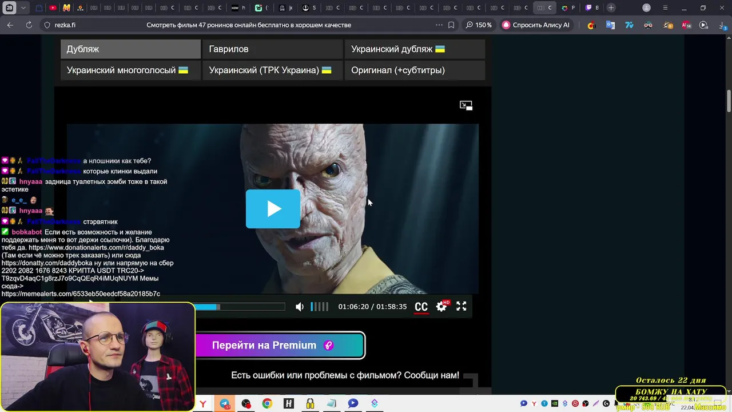This screenshot has height=412, width=732.
Task: Select the Гаврилов voice-over track
Action: coord(272,49)
